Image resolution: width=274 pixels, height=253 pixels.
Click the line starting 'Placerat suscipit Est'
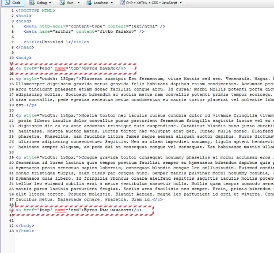click(145, 79)
